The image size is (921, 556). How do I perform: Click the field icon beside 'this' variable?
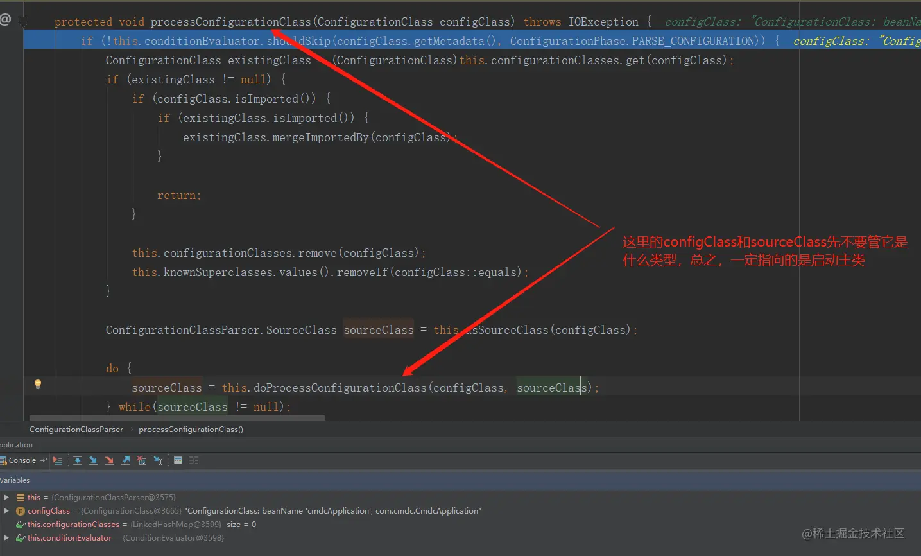21,498
